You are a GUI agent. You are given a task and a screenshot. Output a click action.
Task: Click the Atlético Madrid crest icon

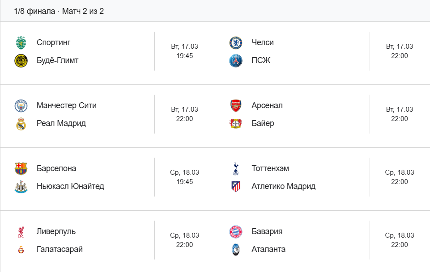[236, 187]
